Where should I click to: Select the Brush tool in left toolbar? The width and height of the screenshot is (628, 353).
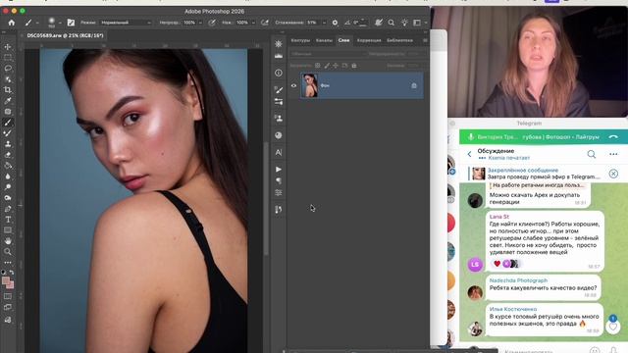[8, 123]
